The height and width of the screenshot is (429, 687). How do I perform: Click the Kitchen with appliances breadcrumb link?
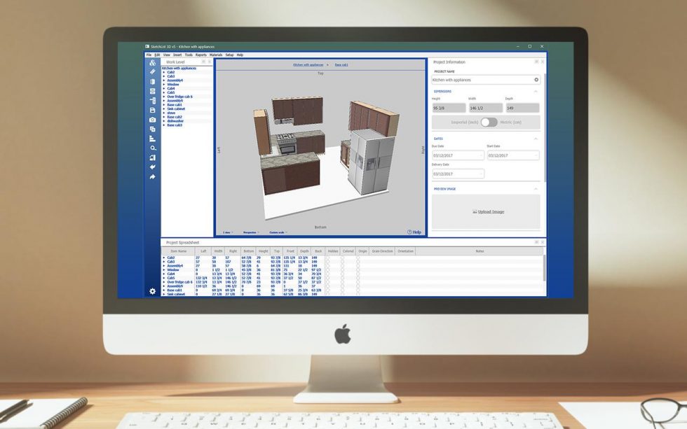[308, 64]
